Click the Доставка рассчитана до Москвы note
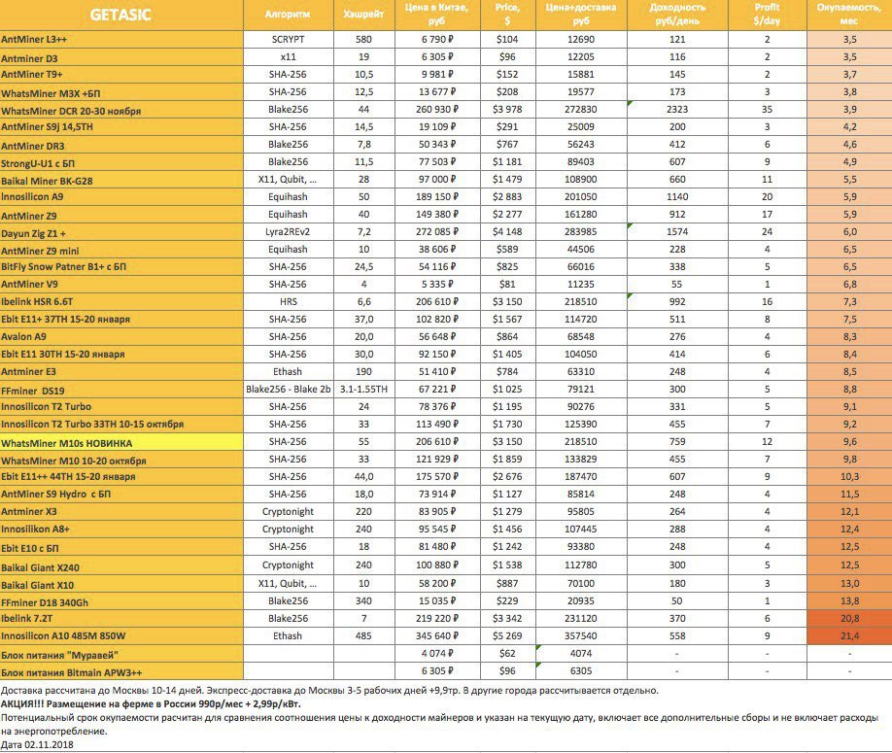 coord(329,691)
